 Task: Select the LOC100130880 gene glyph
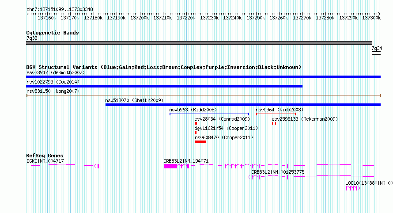353,188
